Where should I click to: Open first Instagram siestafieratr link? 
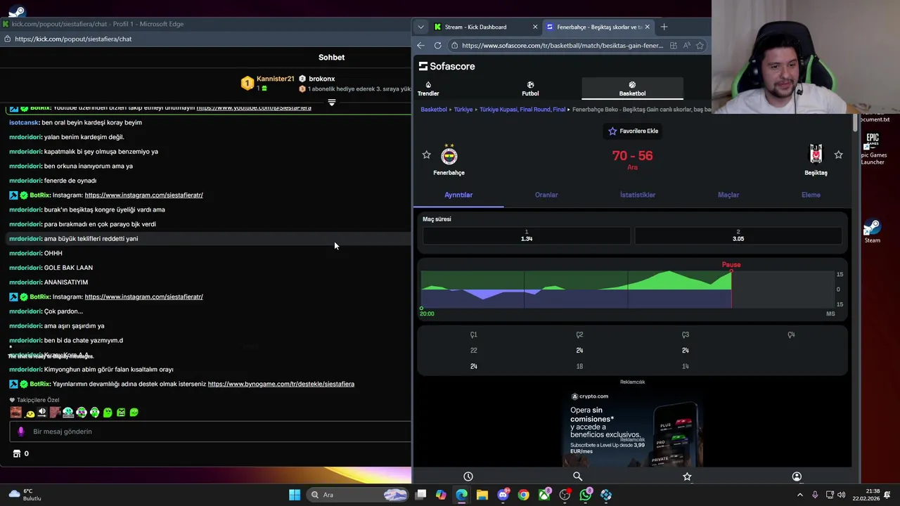pyautogui.click(x=143, y=195)
